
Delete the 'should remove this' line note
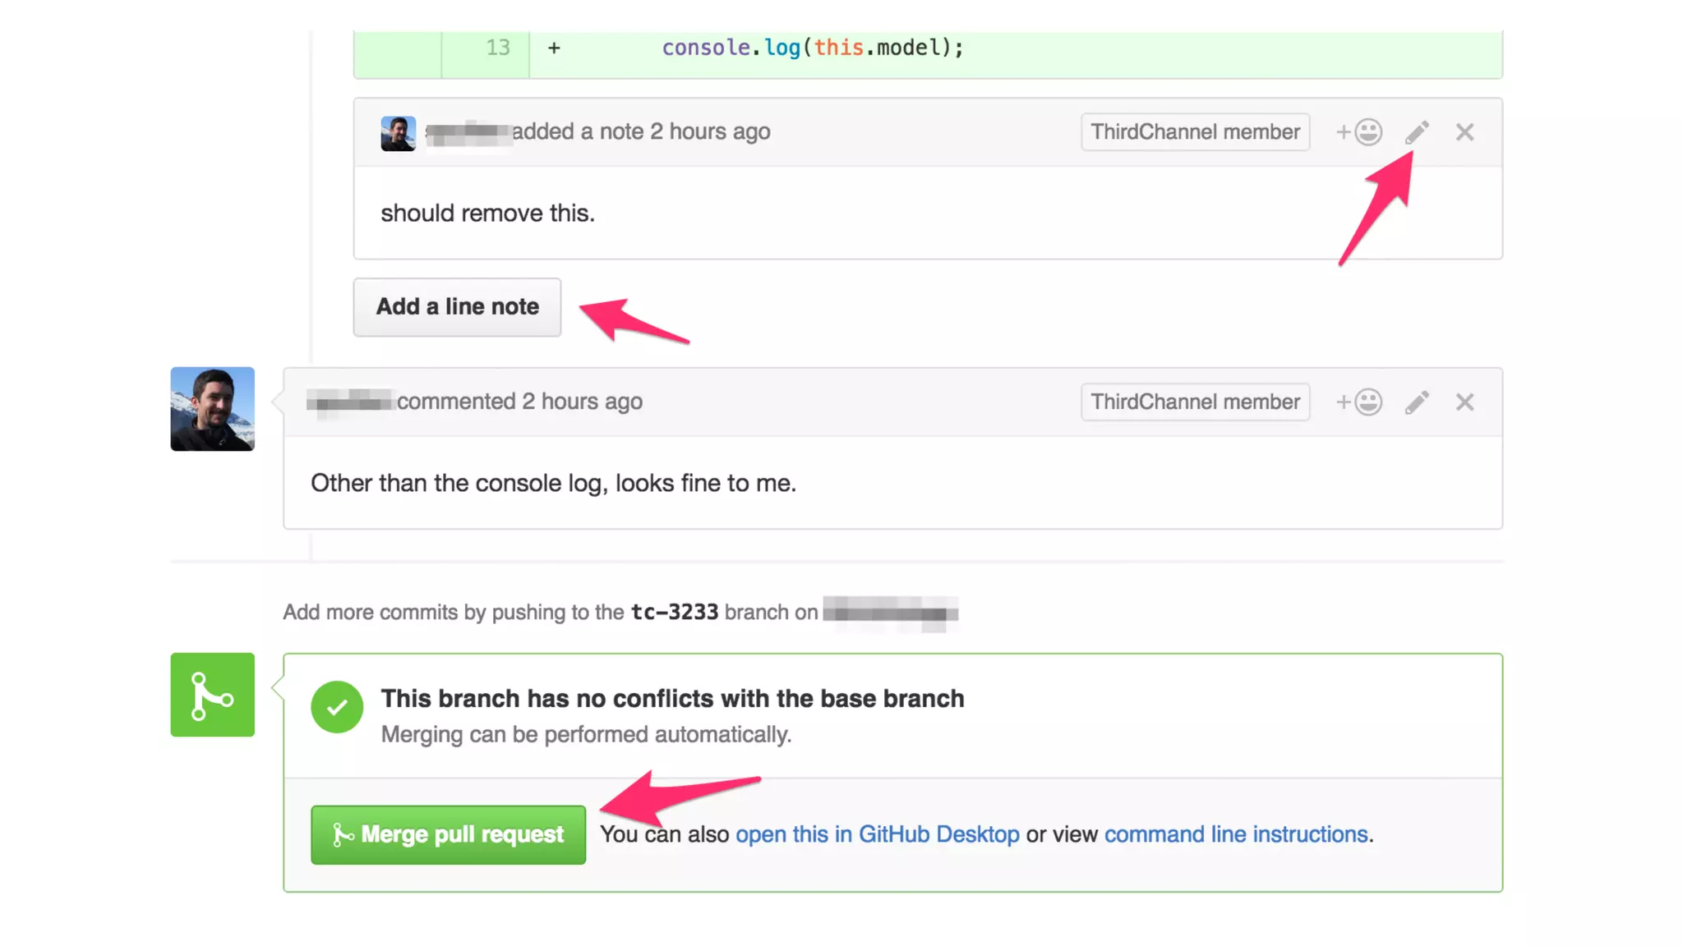[x=1464, y=132]
